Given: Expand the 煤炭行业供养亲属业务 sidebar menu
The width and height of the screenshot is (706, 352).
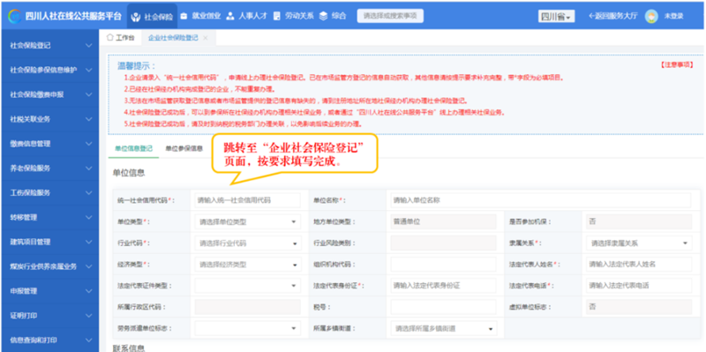Looking at the screenshot, I should tap(50, 266).
